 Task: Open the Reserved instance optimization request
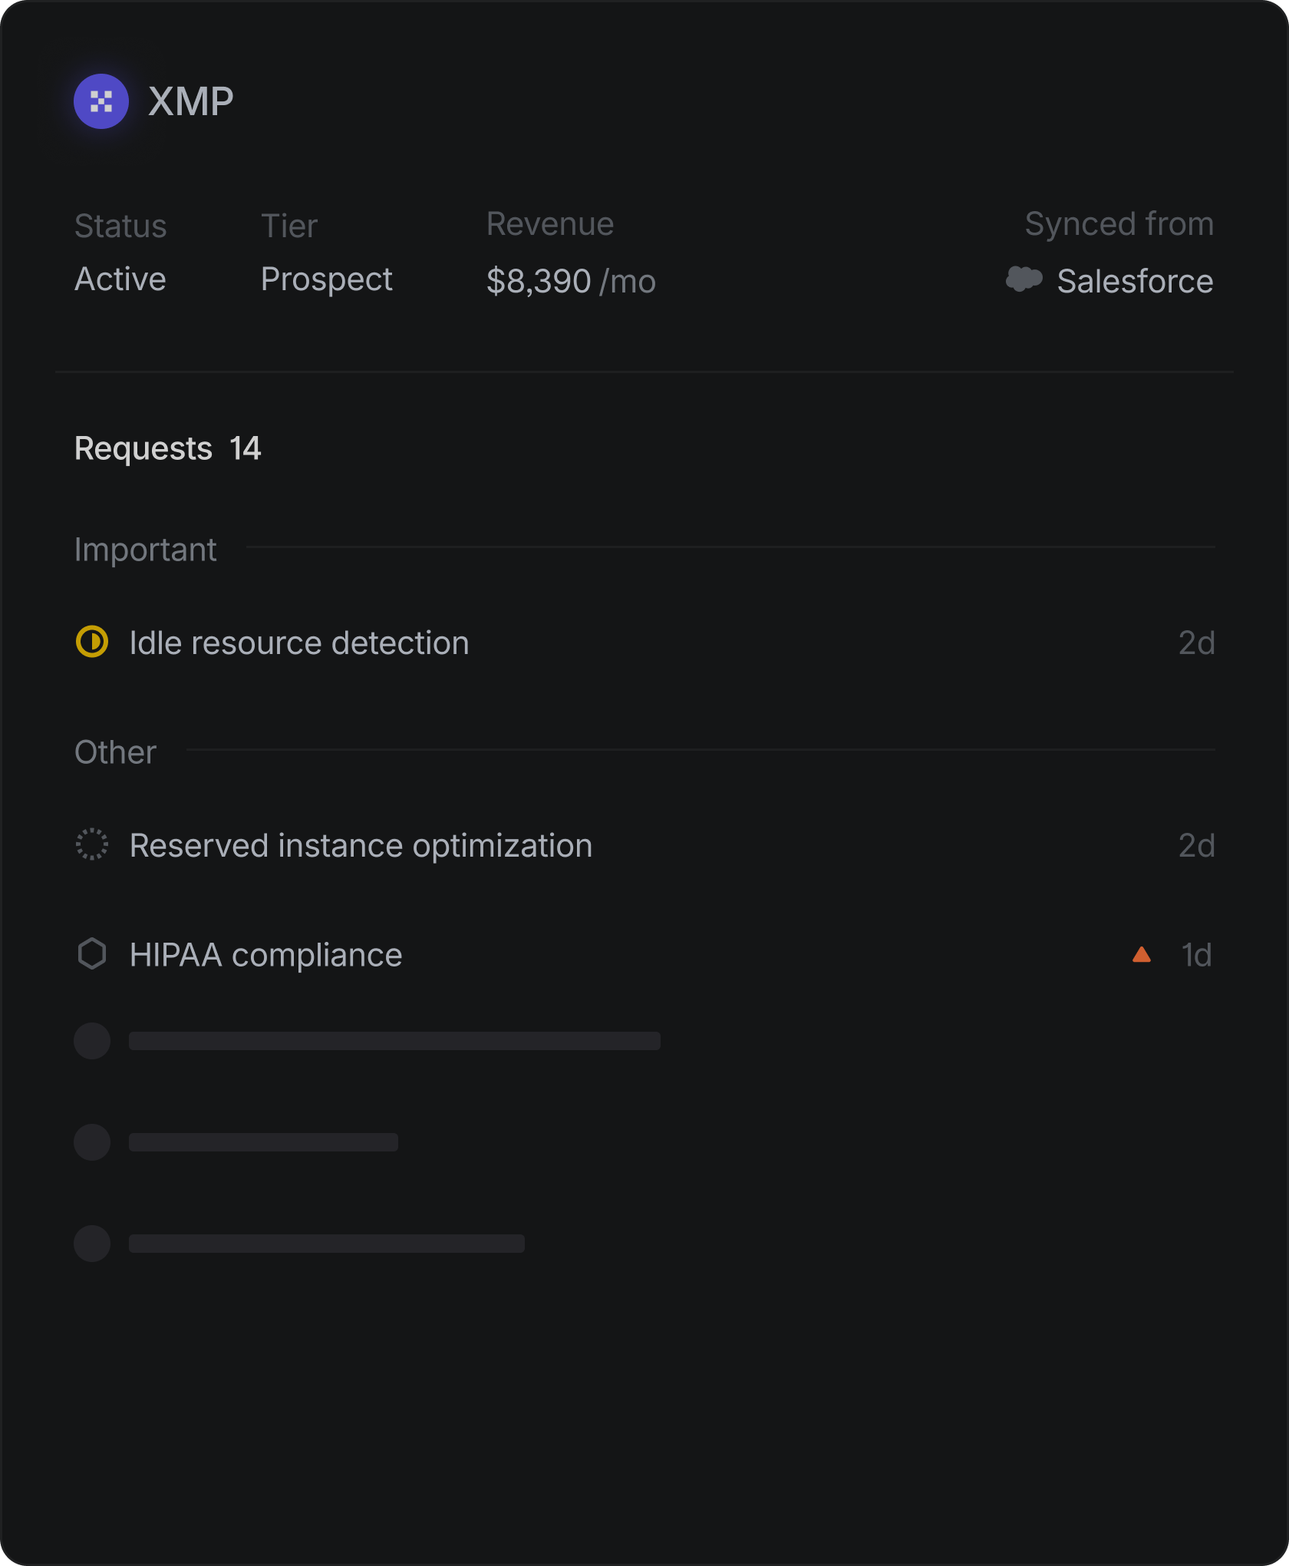361,846
